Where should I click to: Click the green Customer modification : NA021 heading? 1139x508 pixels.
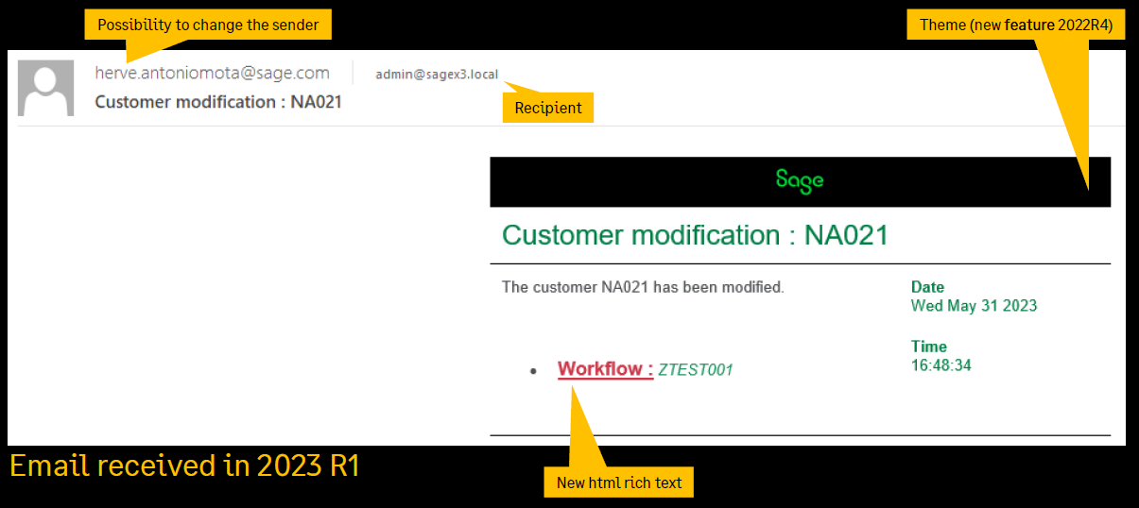[695, 235]
